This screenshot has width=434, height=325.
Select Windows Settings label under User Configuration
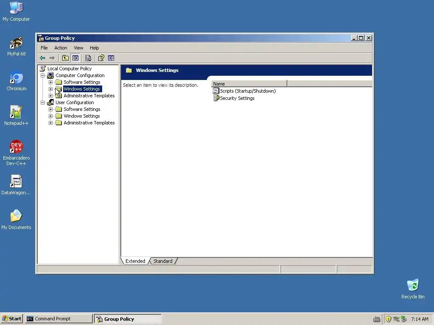tap(82, 116)
